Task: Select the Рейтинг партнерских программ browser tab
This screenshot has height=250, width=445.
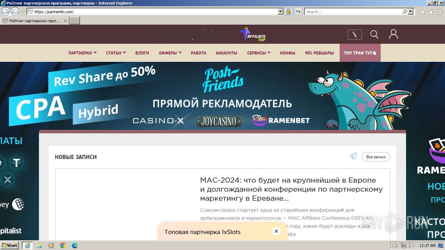Action: click(x=34, y=21)
